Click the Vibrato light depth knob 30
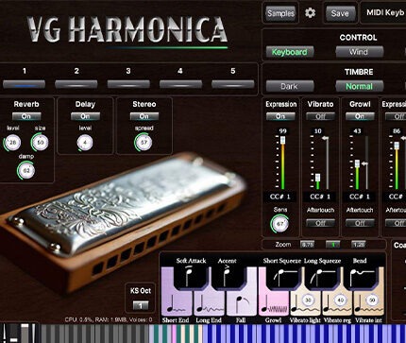Viewport: 406px width, 343px height. click(308, 300)
